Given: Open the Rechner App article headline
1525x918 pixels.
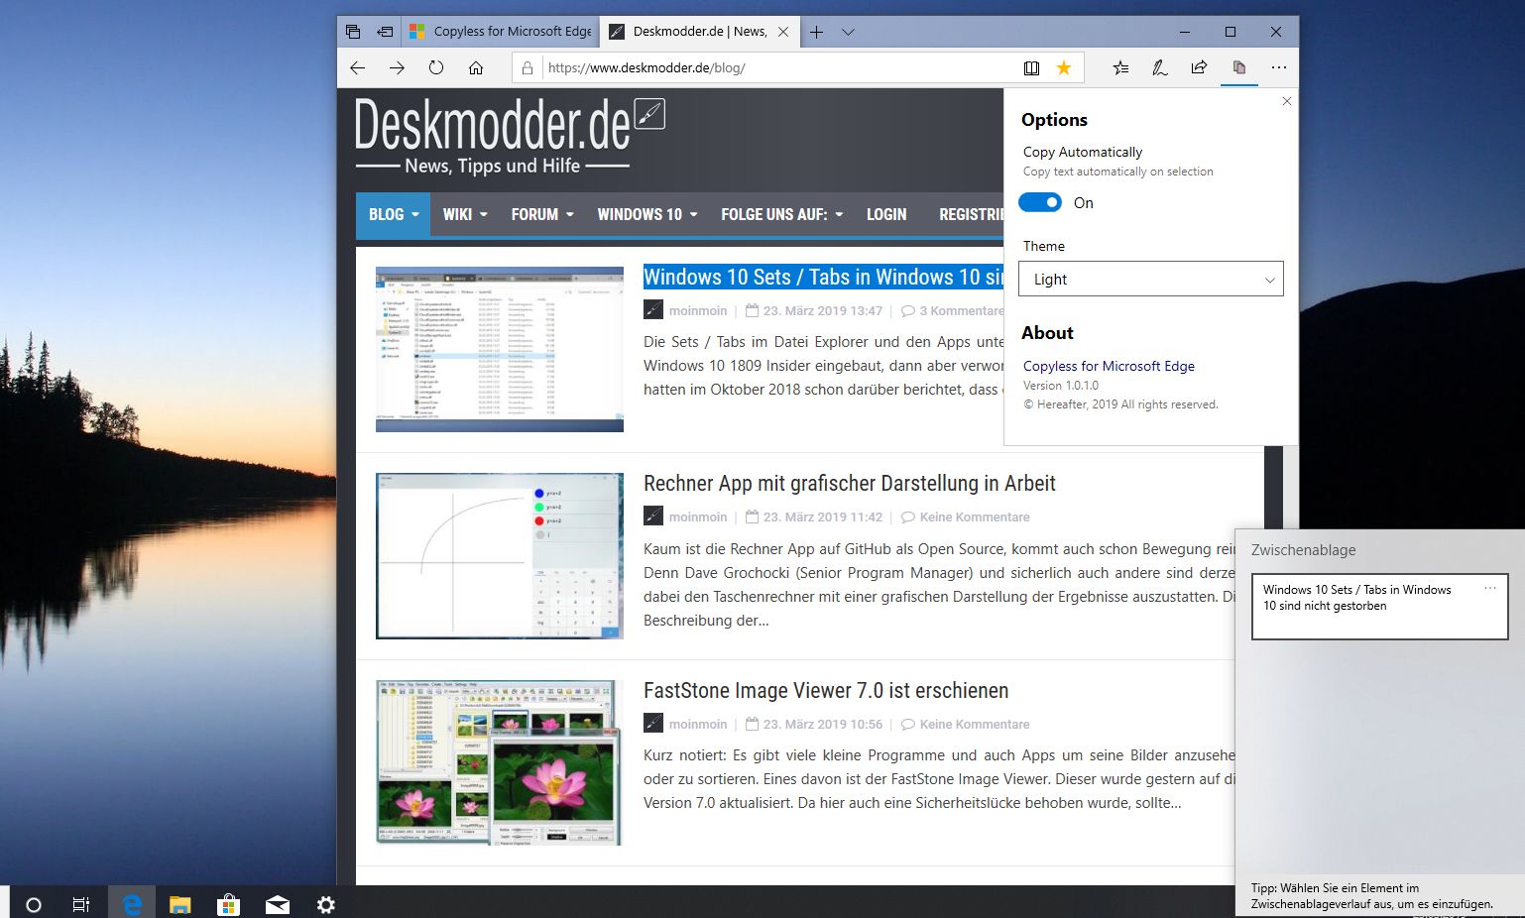Looking at the screenshot, I should 849,483.
